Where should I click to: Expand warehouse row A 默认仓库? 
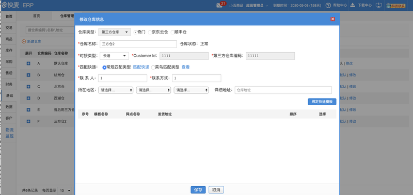[x=28, y=63]
